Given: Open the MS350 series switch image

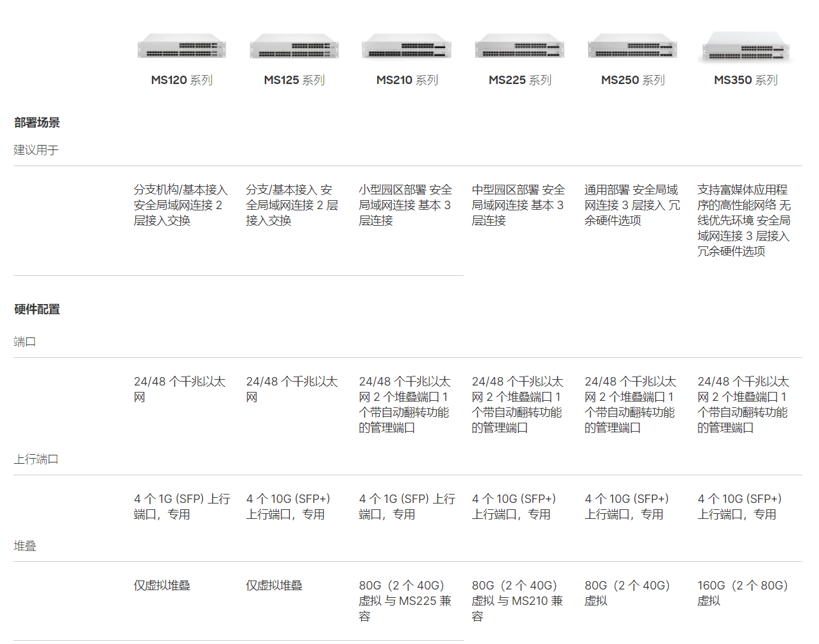Looking at the screenshot, I should 746,46.
